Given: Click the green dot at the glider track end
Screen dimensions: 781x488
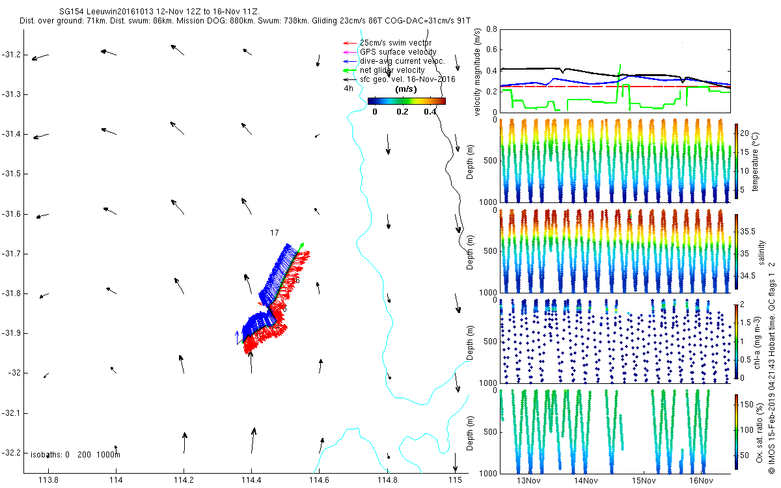Looking at the screenshot, I should coord(301,245).
